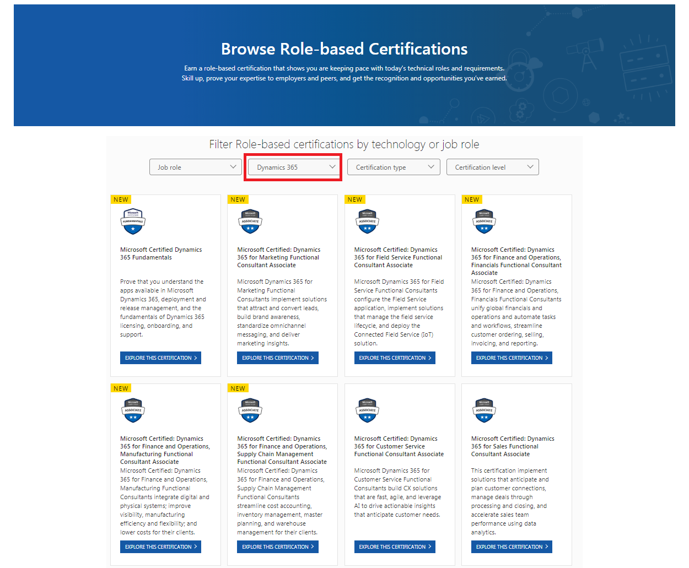Viewport: 689px width, 568px height.
Task: Explore the Sales Functional Consultant certification
Action: tap(512, 547)
